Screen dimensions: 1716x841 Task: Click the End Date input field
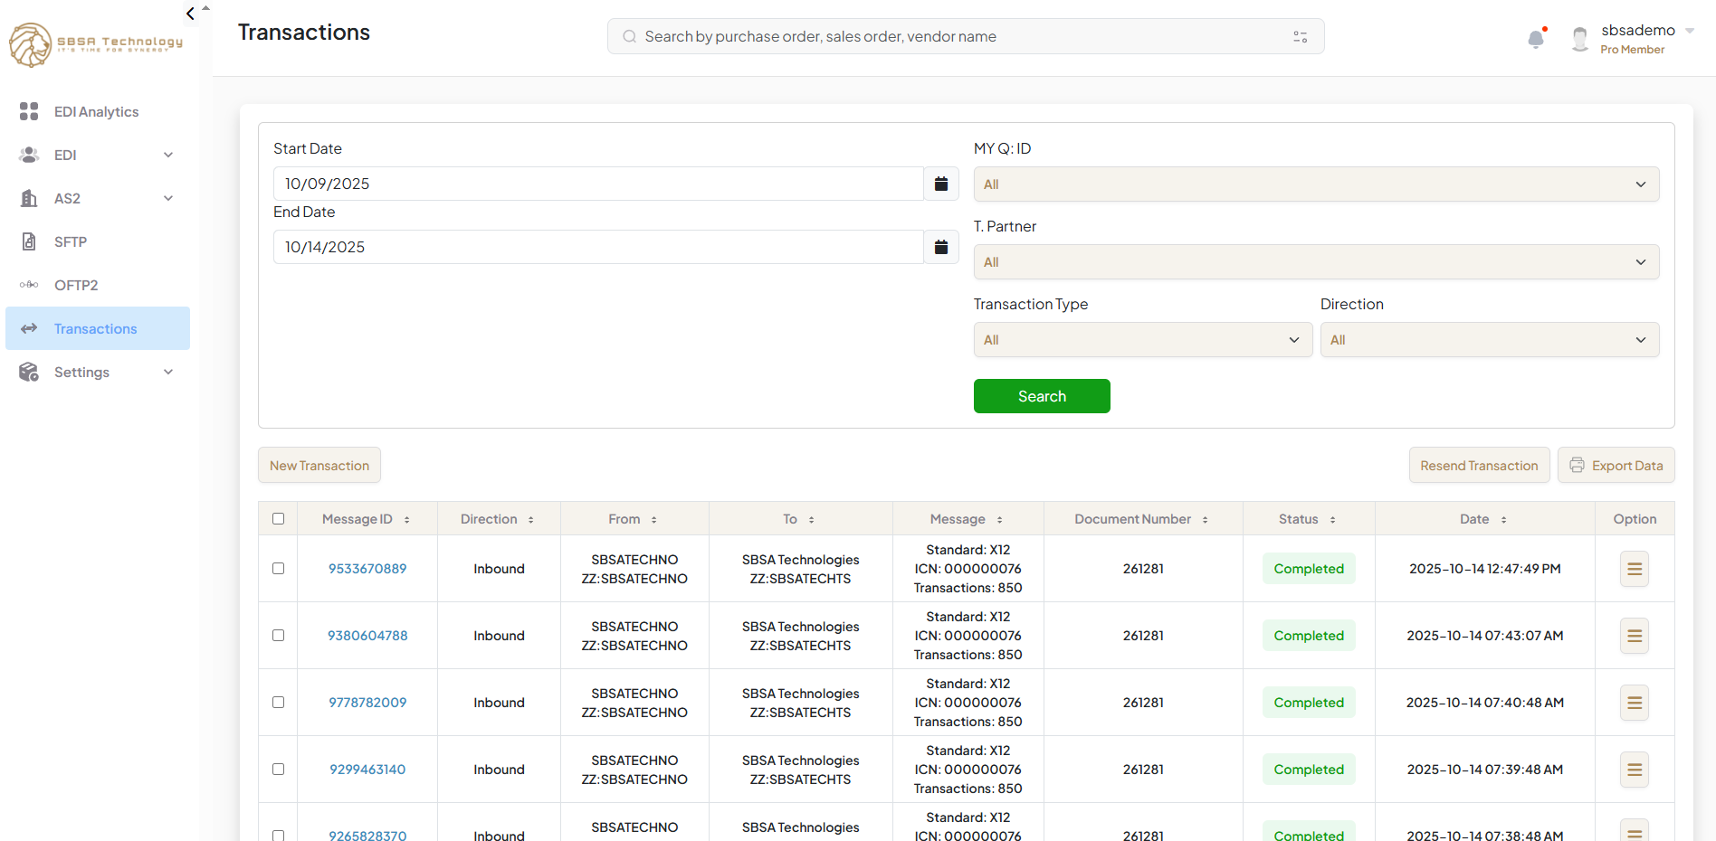pyautogui.click(x=598, y=247)
